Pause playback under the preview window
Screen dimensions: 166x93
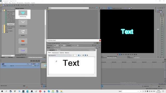pyautogui.click(x=126, y=55)
